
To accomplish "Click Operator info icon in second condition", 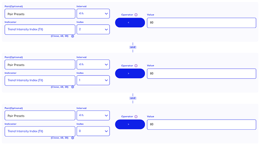I will pos(136,66).
